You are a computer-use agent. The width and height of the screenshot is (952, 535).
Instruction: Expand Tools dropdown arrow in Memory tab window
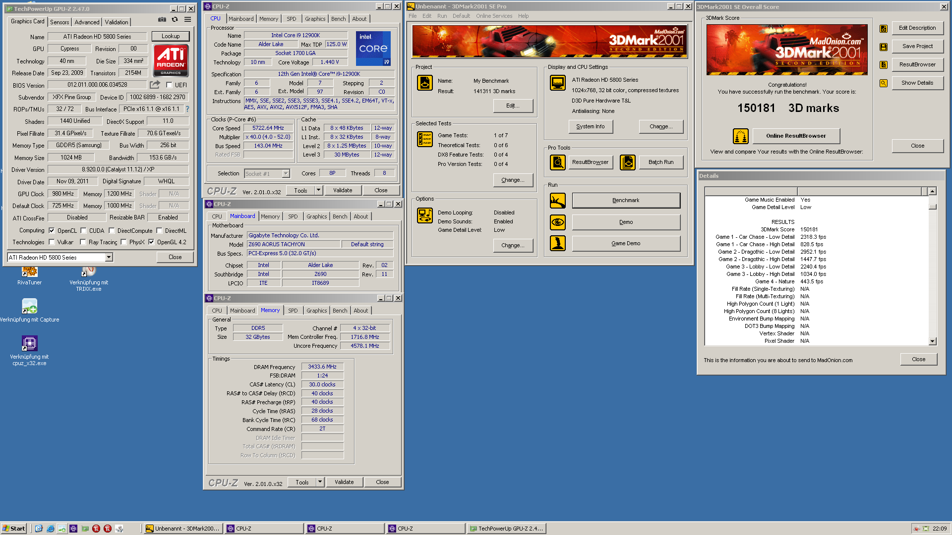point(320,482)
